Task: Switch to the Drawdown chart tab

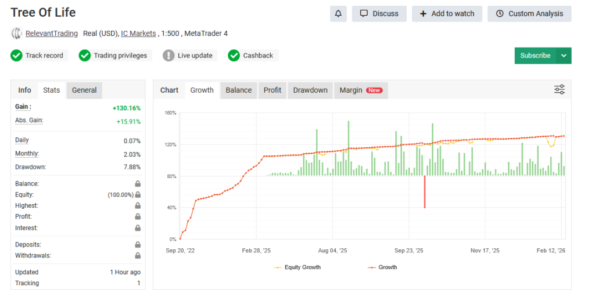Action: (x=310, y=90)
